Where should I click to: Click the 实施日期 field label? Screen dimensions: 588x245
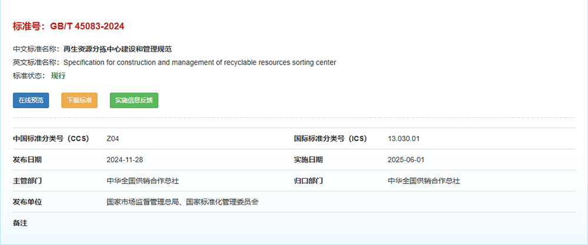coord(308,159)
